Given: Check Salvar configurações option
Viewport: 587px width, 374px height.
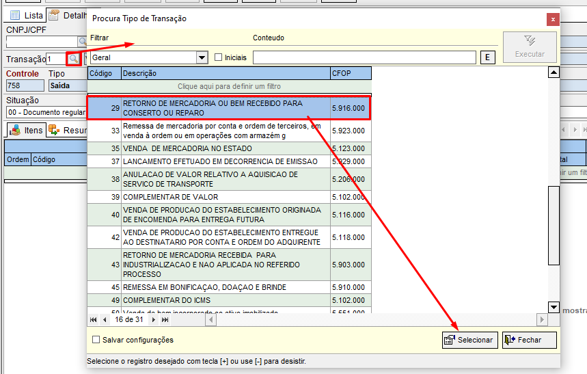Looking at the screenshot, I should pyautogui.click(x=96, y=340).
